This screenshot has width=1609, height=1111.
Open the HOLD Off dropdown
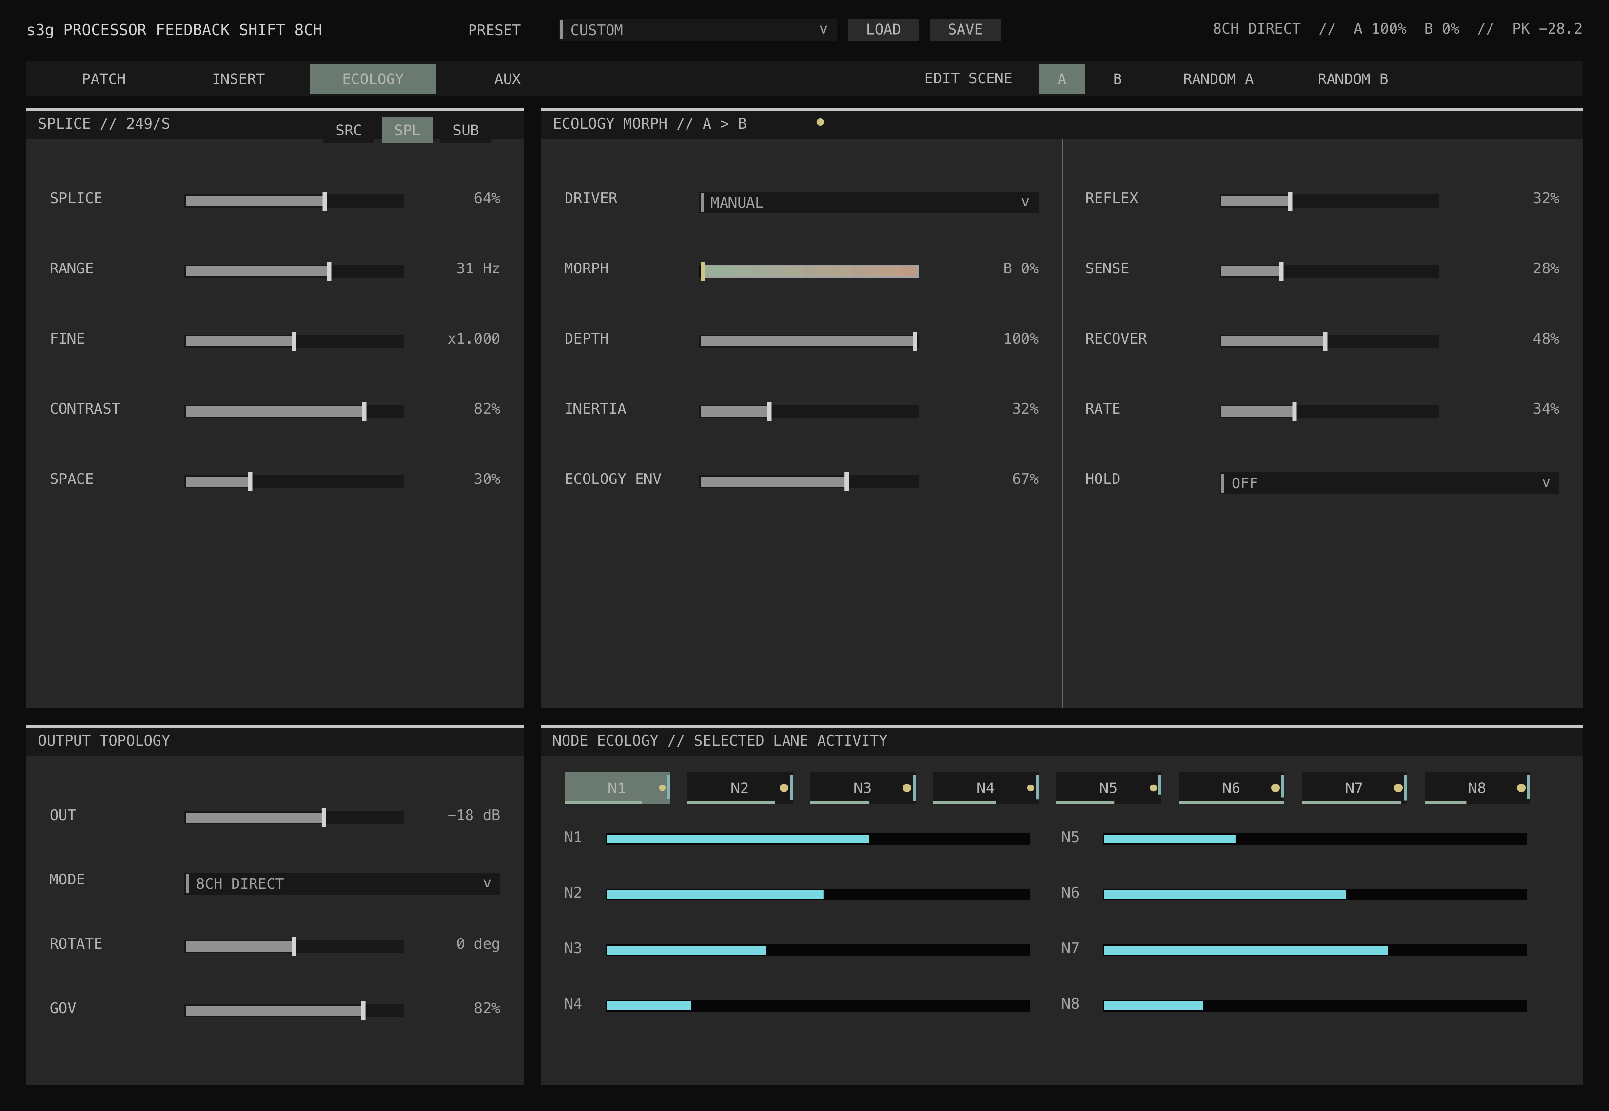[1390, 483]
